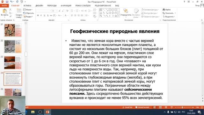Open the Select (Выделить) dropdown

169,17
